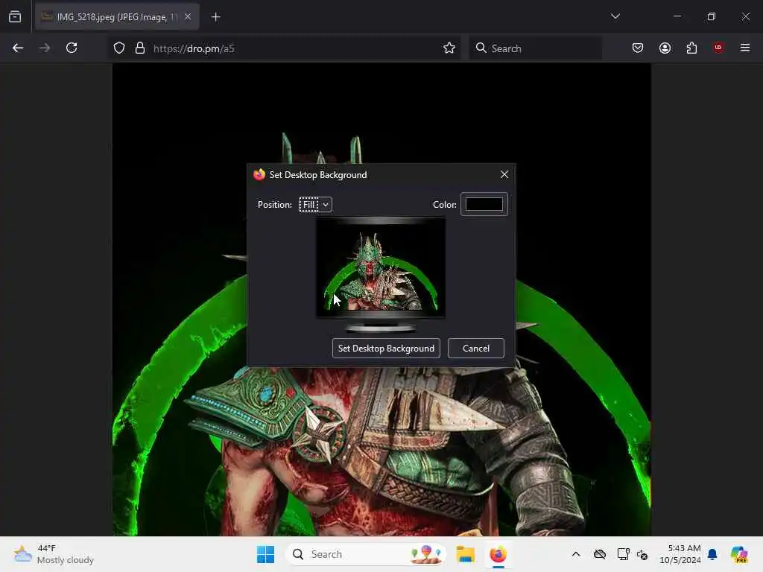Show hidden system tray icons

pos(576,554)
